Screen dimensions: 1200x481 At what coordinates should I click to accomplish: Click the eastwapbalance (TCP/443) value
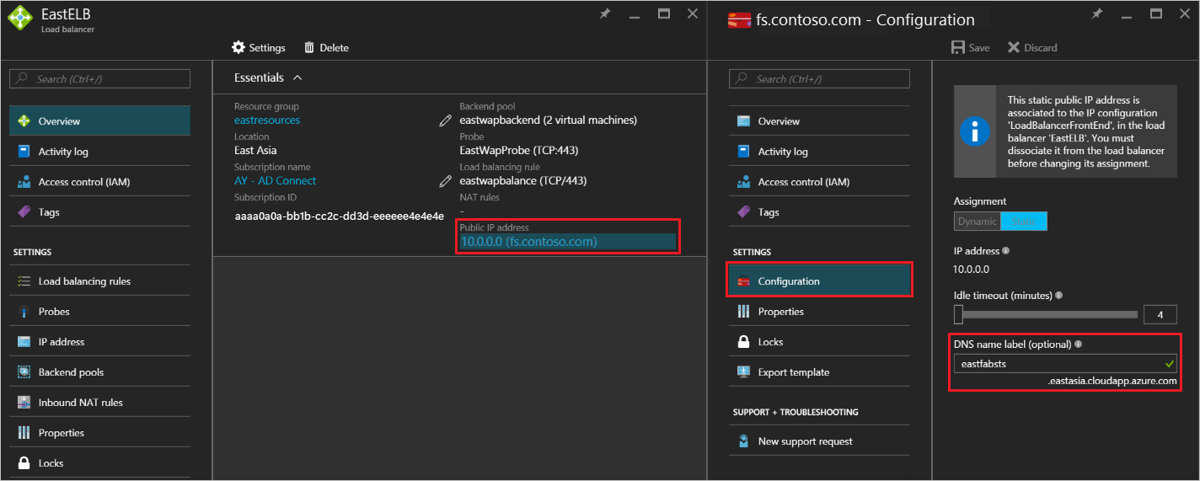coord(523,181)
